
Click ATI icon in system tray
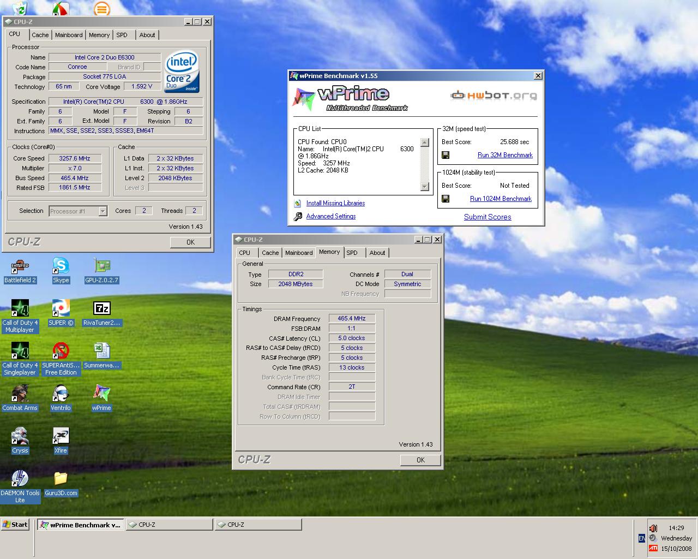tap(653, 548)
